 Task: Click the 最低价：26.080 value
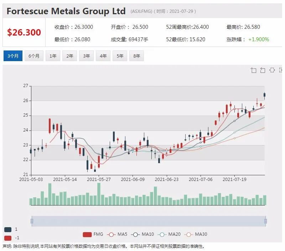(x=72, y=39)
